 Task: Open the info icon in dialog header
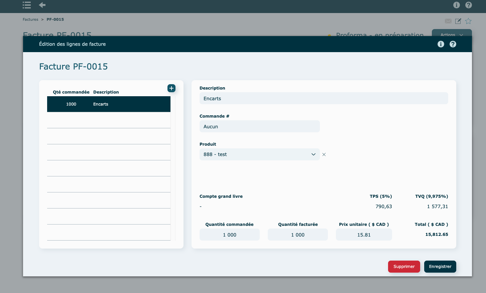tap(441, 44)
